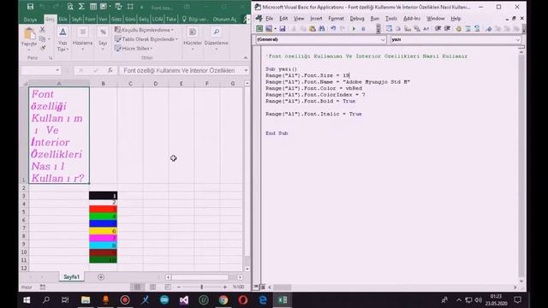Open Visual Studio from taskbar
The image size is (548, 308).
184,300
